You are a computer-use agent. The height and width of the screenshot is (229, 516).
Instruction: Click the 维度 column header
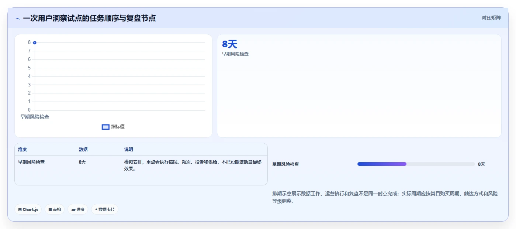click(22, 150)
